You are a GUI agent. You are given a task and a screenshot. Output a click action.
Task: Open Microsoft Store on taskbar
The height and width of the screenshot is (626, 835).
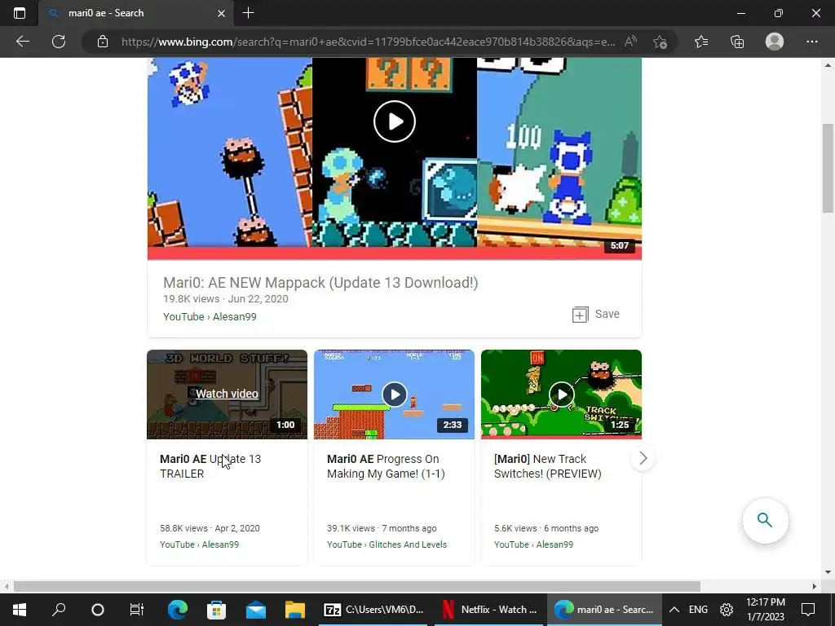216,610
